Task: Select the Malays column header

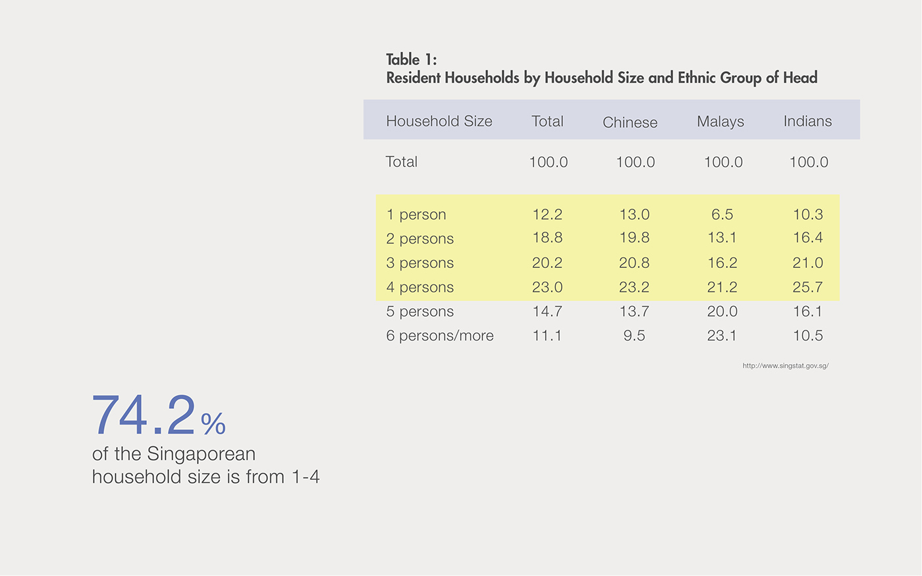Action: tap(720, 122)
